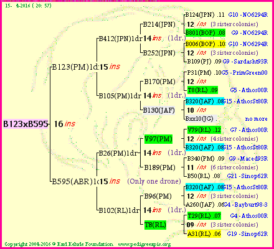Click P31(PM) .10 ancestor
The width and height of the screenshot is (274, 249).
[204, 73]
